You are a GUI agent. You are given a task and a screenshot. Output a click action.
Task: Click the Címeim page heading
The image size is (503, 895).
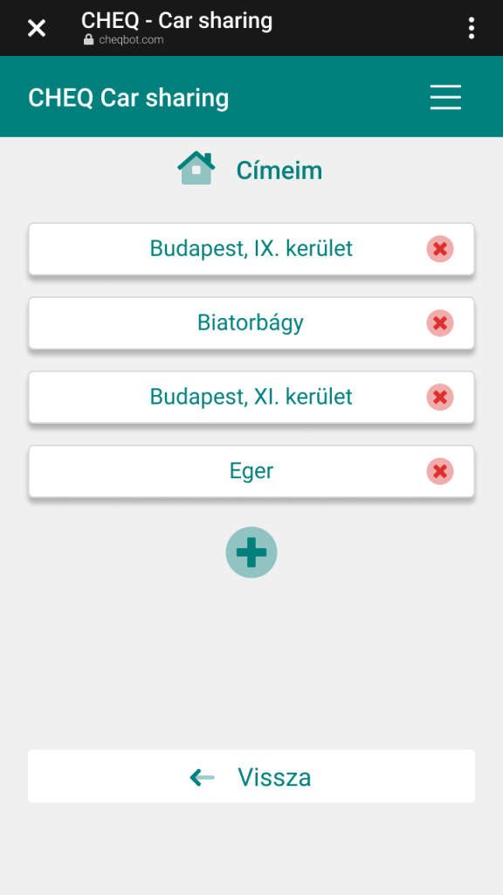[279, 170]
